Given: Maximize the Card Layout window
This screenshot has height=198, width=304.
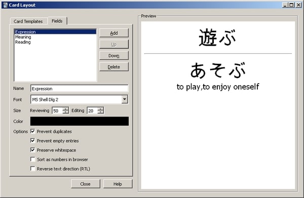Looking at the screenshot, I should click(x=291, y=5).
